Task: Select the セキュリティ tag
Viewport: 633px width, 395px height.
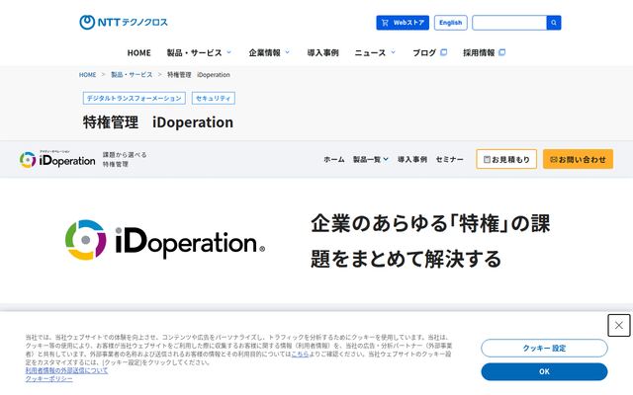Action: [x=214, y=98]
